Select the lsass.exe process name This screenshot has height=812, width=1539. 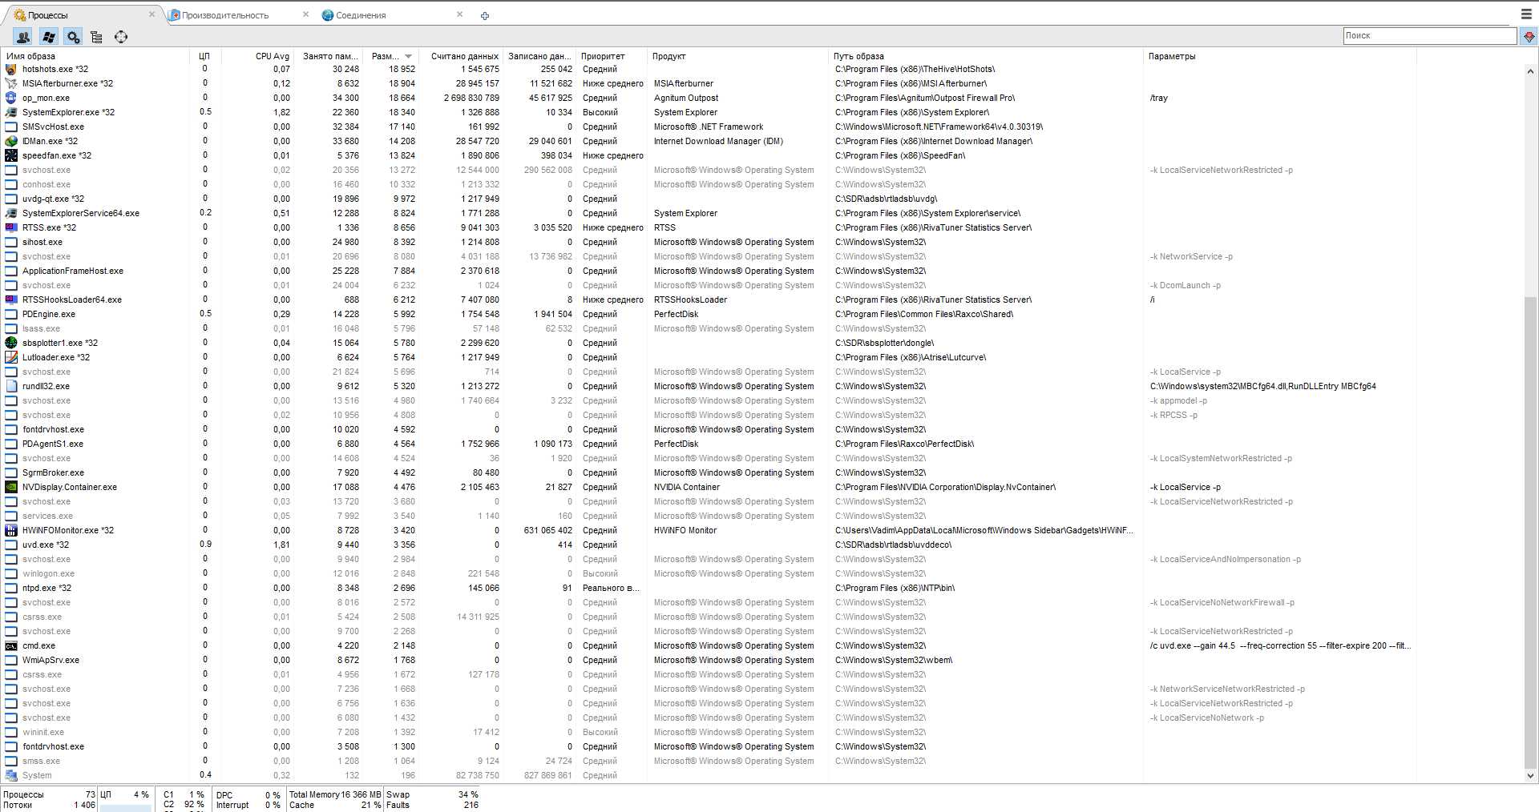click(41, 328)
